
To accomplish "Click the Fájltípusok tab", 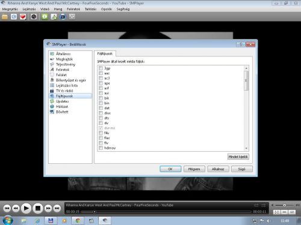I will (105, 53).
